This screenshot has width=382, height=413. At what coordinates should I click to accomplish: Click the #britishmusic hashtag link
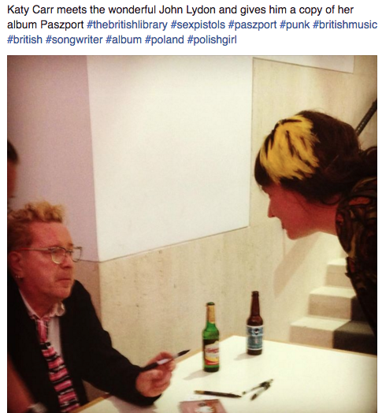pyautogui.click(x=345, y=24)
